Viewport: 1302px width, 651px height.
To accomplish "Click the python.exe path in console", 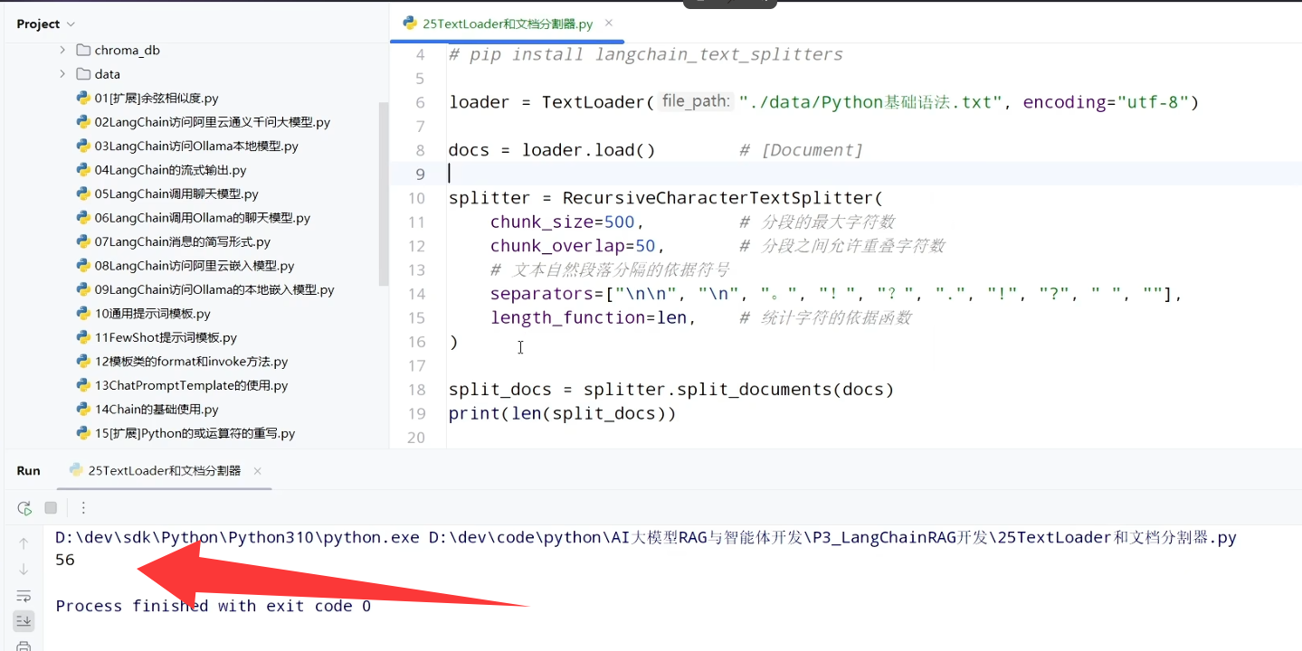I will coord(237,538).
